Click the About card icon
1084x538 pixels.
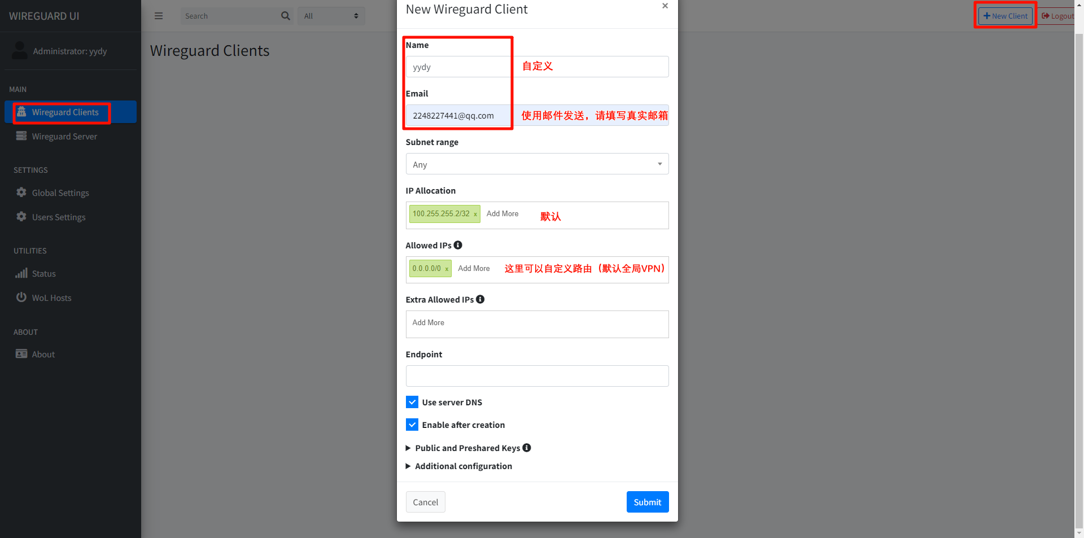tap(21, 353)
